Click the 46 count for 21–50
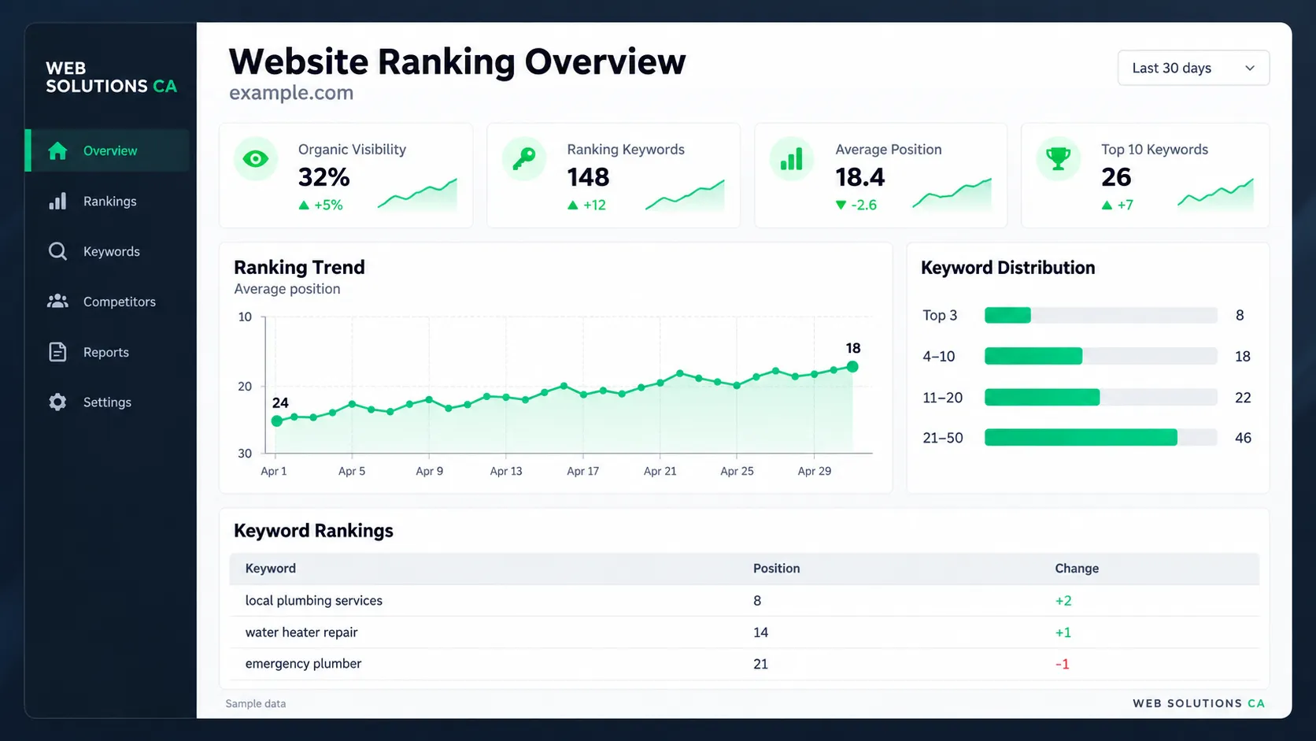This screenshot has height=741, width=1316. [1243, 438]
